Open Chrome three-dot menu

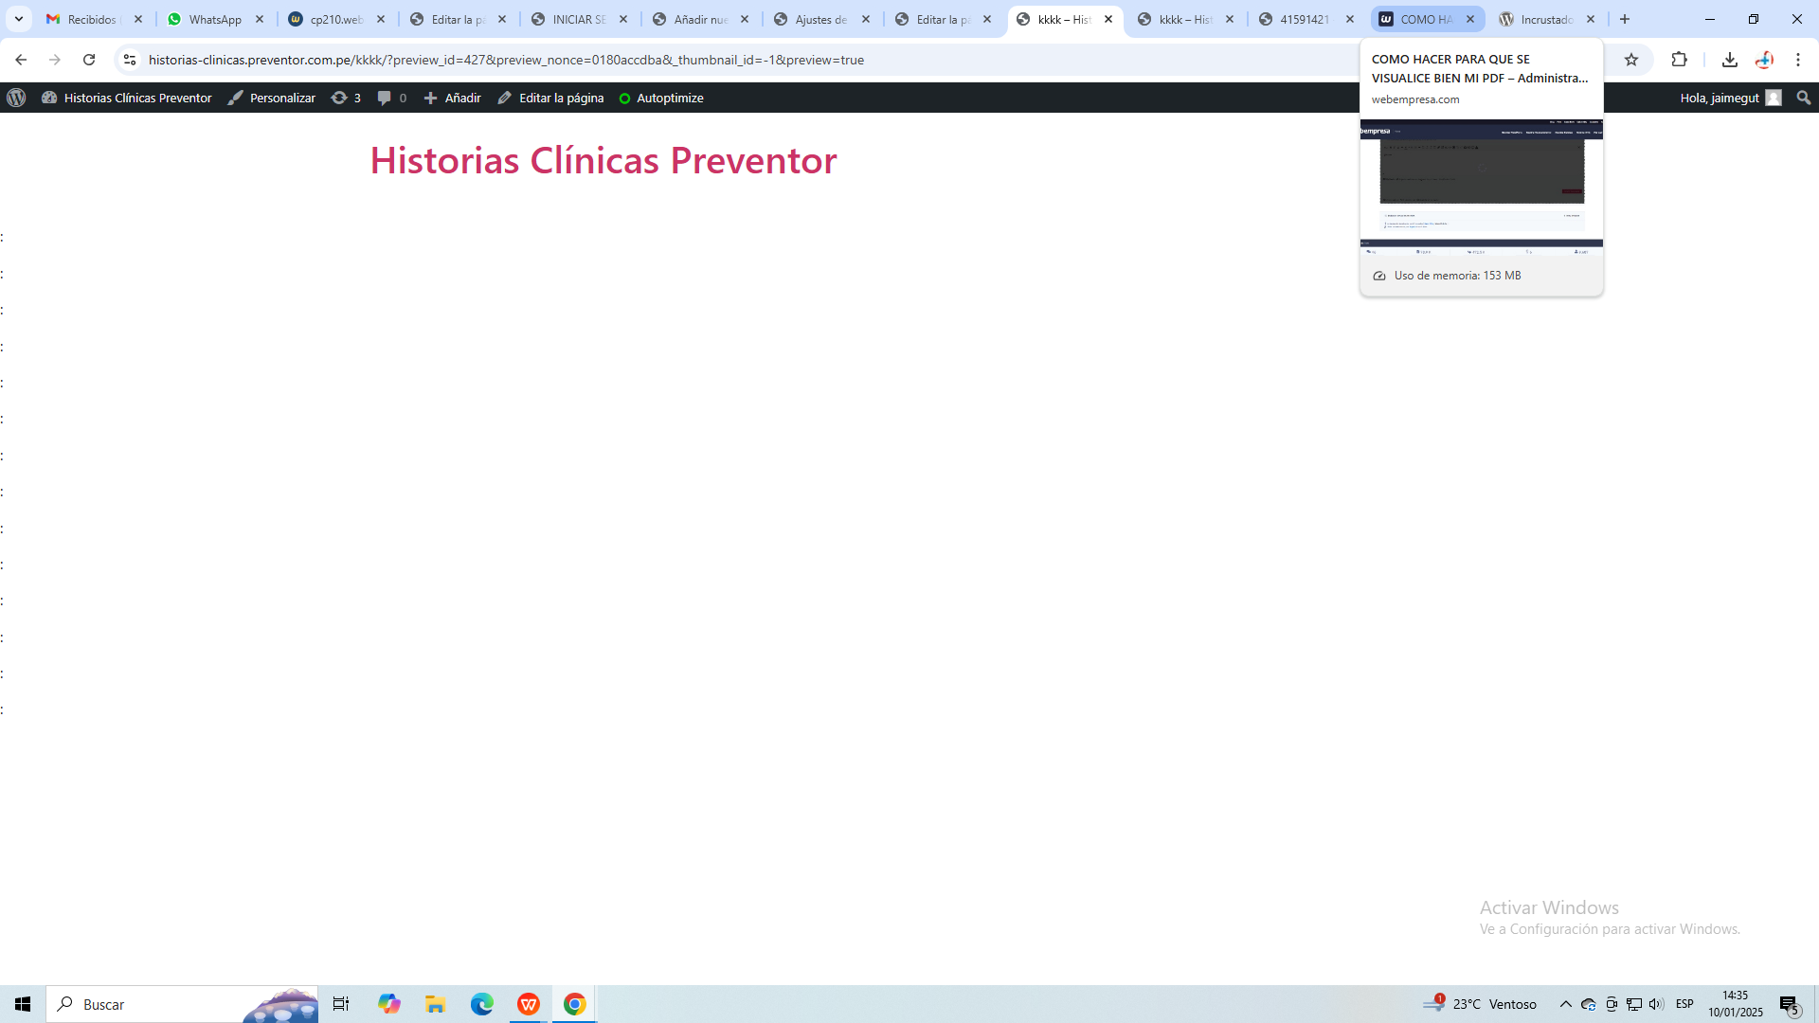1798,60
